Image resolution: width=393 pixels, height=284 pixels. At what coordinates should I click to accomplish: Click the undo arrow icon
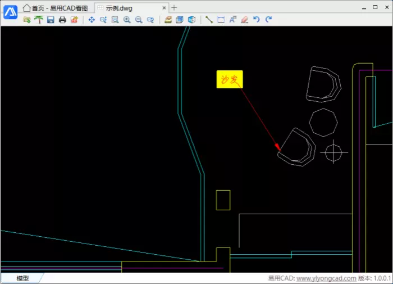[257, 20]
